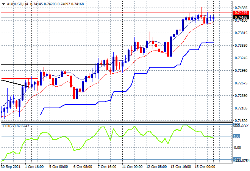
Task: Click the 0.00 CCI zero level label
Action: point(238,147)
